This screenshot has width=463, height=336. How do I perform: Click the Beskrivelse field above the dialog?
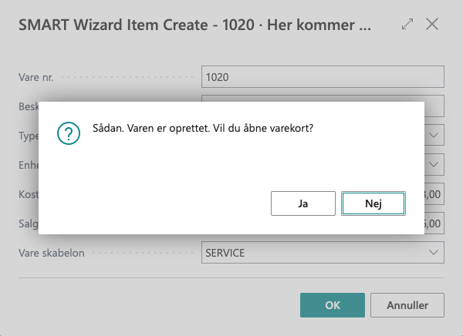[x=322, y=98]
